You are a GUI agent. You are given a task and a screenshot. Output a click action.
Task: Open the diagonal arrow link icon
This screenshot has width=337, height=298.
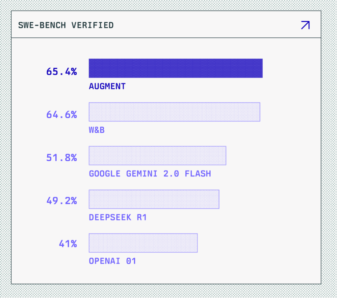click(x=305, y=25)
